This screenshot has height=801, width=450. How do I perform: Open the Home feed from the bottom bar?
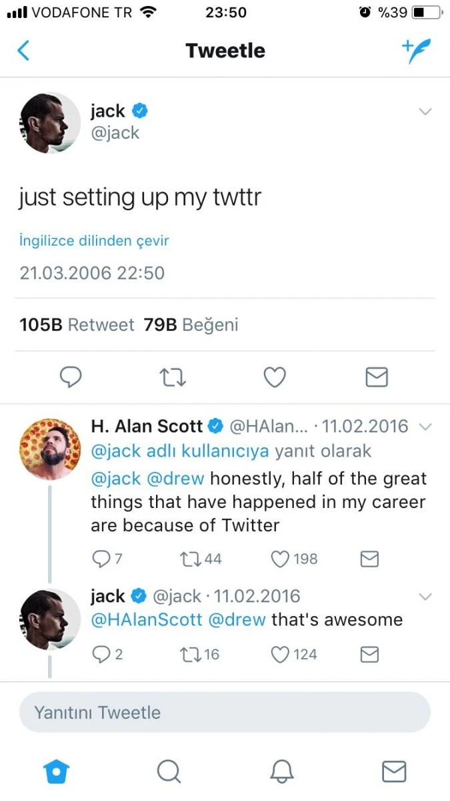(56, 771)
